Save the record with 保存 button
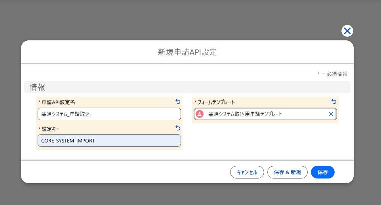The height and width of the screenshot is (205, 381). click(323, 172)
